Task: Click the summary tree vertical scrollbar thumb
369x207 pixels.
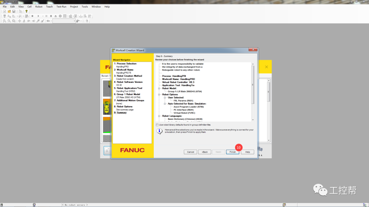Action: (x=253, y=85)
